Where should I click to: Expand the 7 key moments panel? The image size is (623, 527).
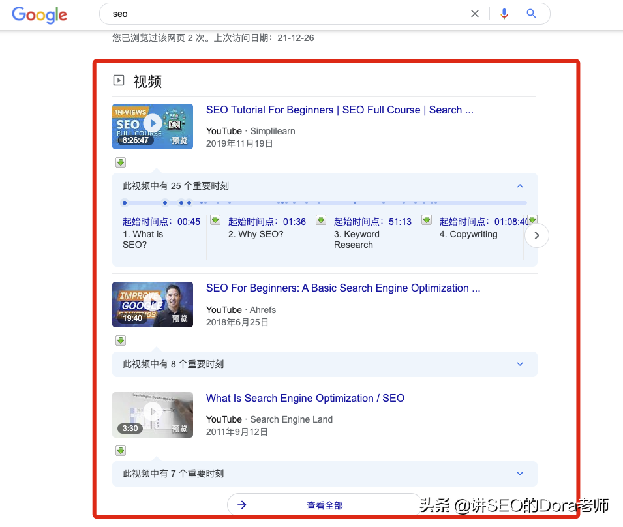[325, 474]
